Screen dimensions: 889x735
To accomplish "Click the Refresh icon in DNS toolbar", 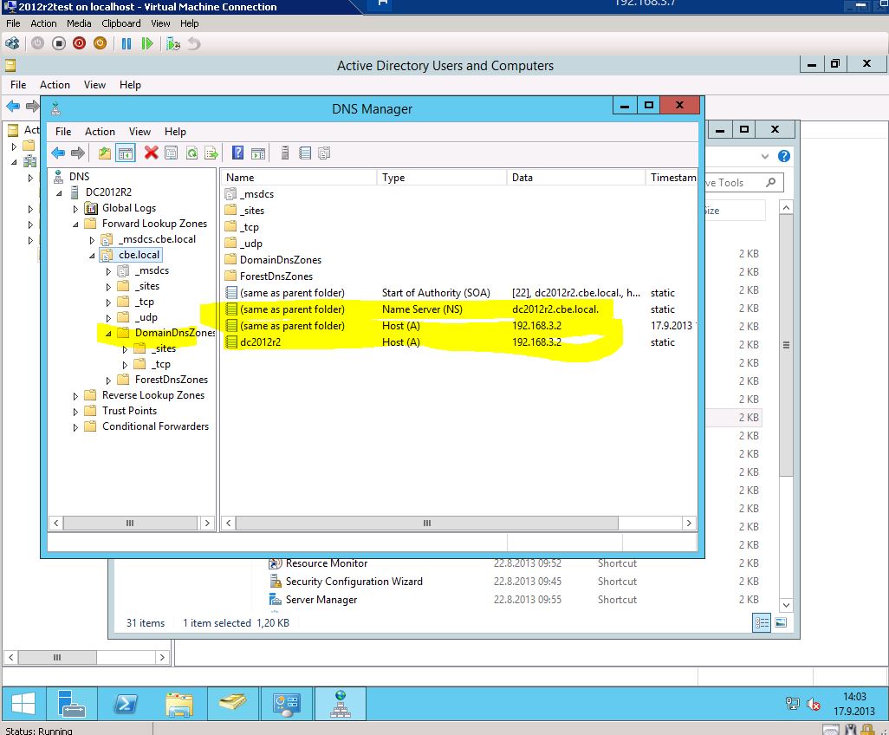I will [191, 153].
